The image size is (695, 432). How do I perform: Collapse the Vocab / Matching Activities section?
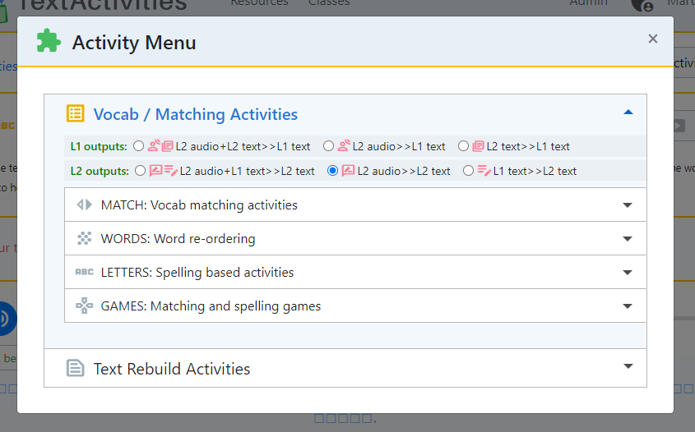pos(628,113)
